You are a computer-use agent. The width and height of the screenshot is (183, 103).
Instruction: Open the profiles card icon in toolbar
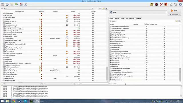(x=12, y=5)
